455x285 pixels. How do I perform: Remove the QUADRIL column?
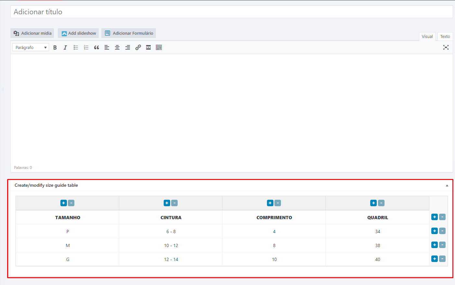point(381,203)
